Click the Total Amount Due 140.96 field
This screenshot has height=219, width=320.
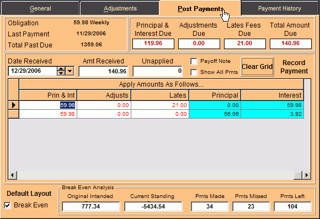291,44
